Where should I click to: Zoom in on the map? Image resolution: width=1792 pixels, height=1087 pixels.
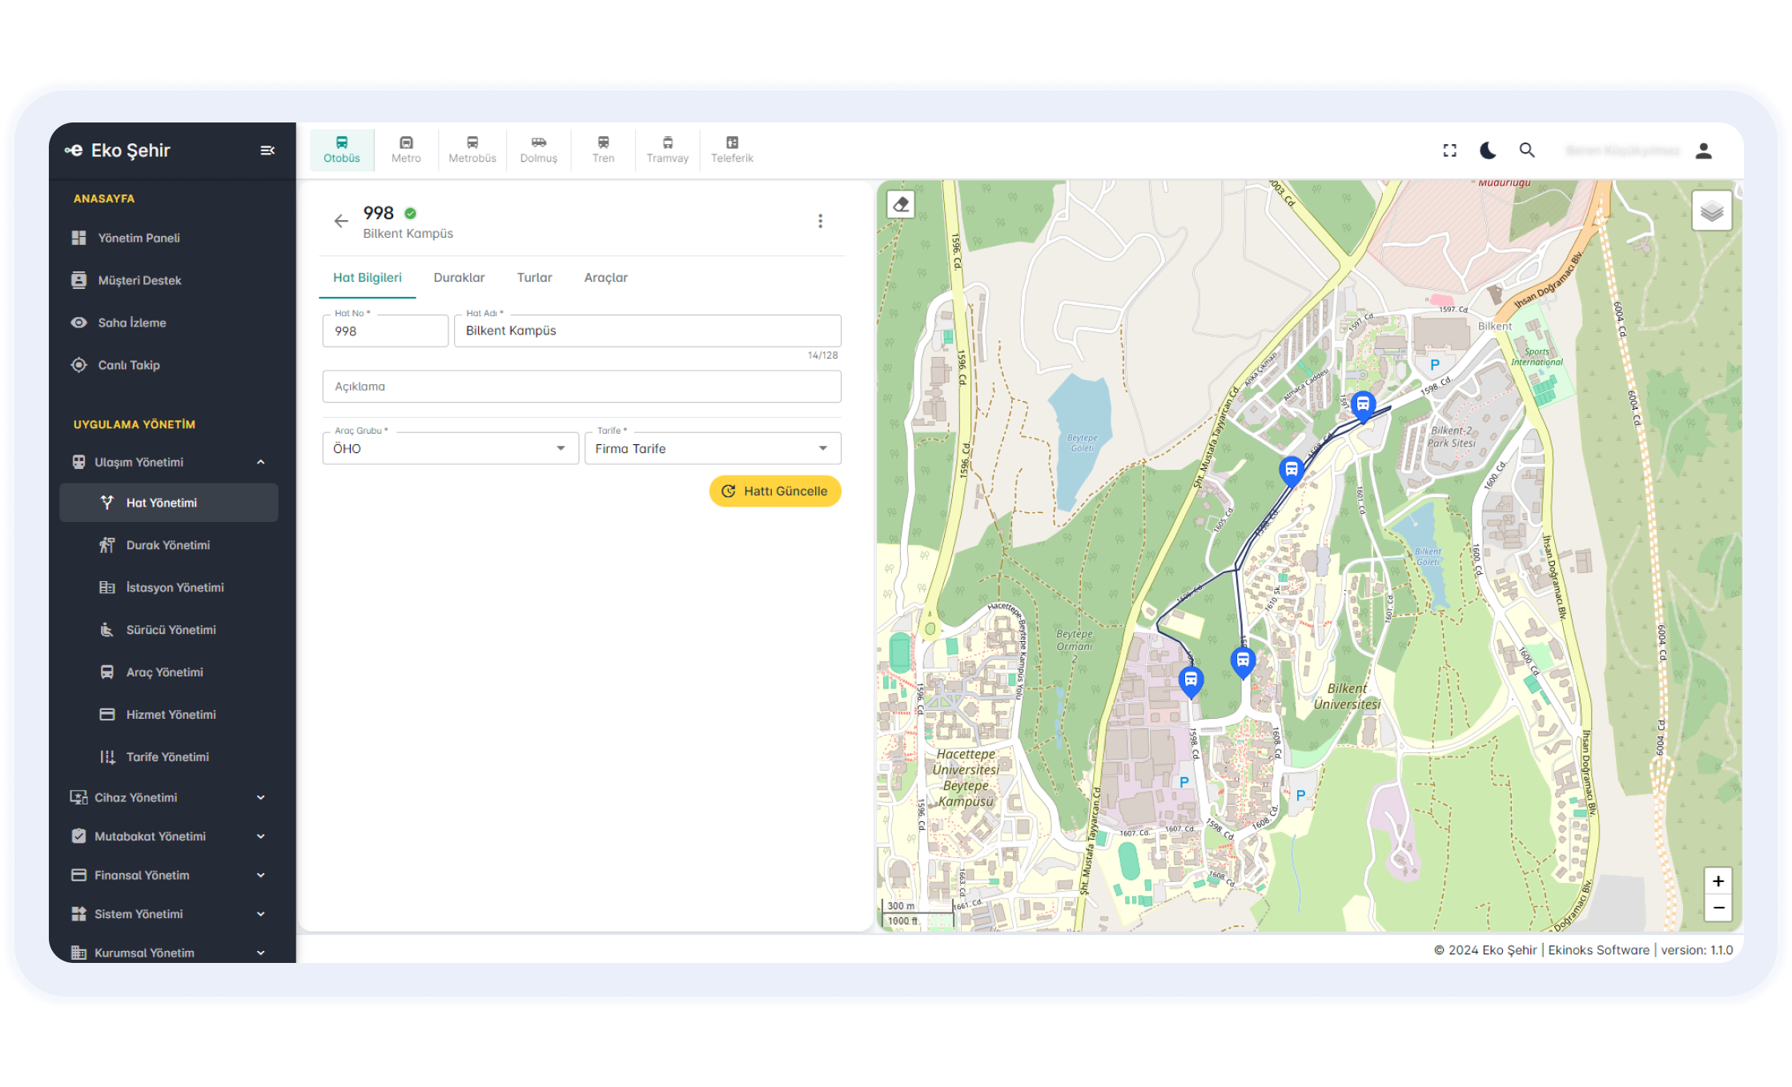(1718, 881)
